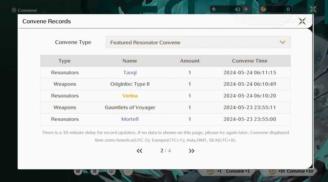328x182 pixels.
Task: Open the history clock icon below the dialog
Action: coord(128,171)
